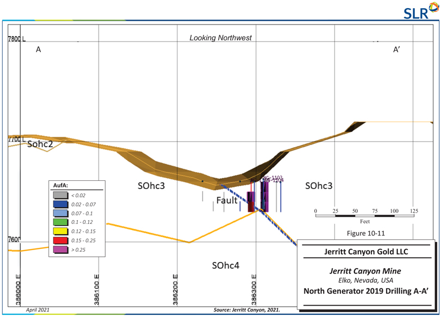The image size is (441, 316).
Task: Click the SLR logo in top corner
Action: pyautogui.click(x=419, y=10)
